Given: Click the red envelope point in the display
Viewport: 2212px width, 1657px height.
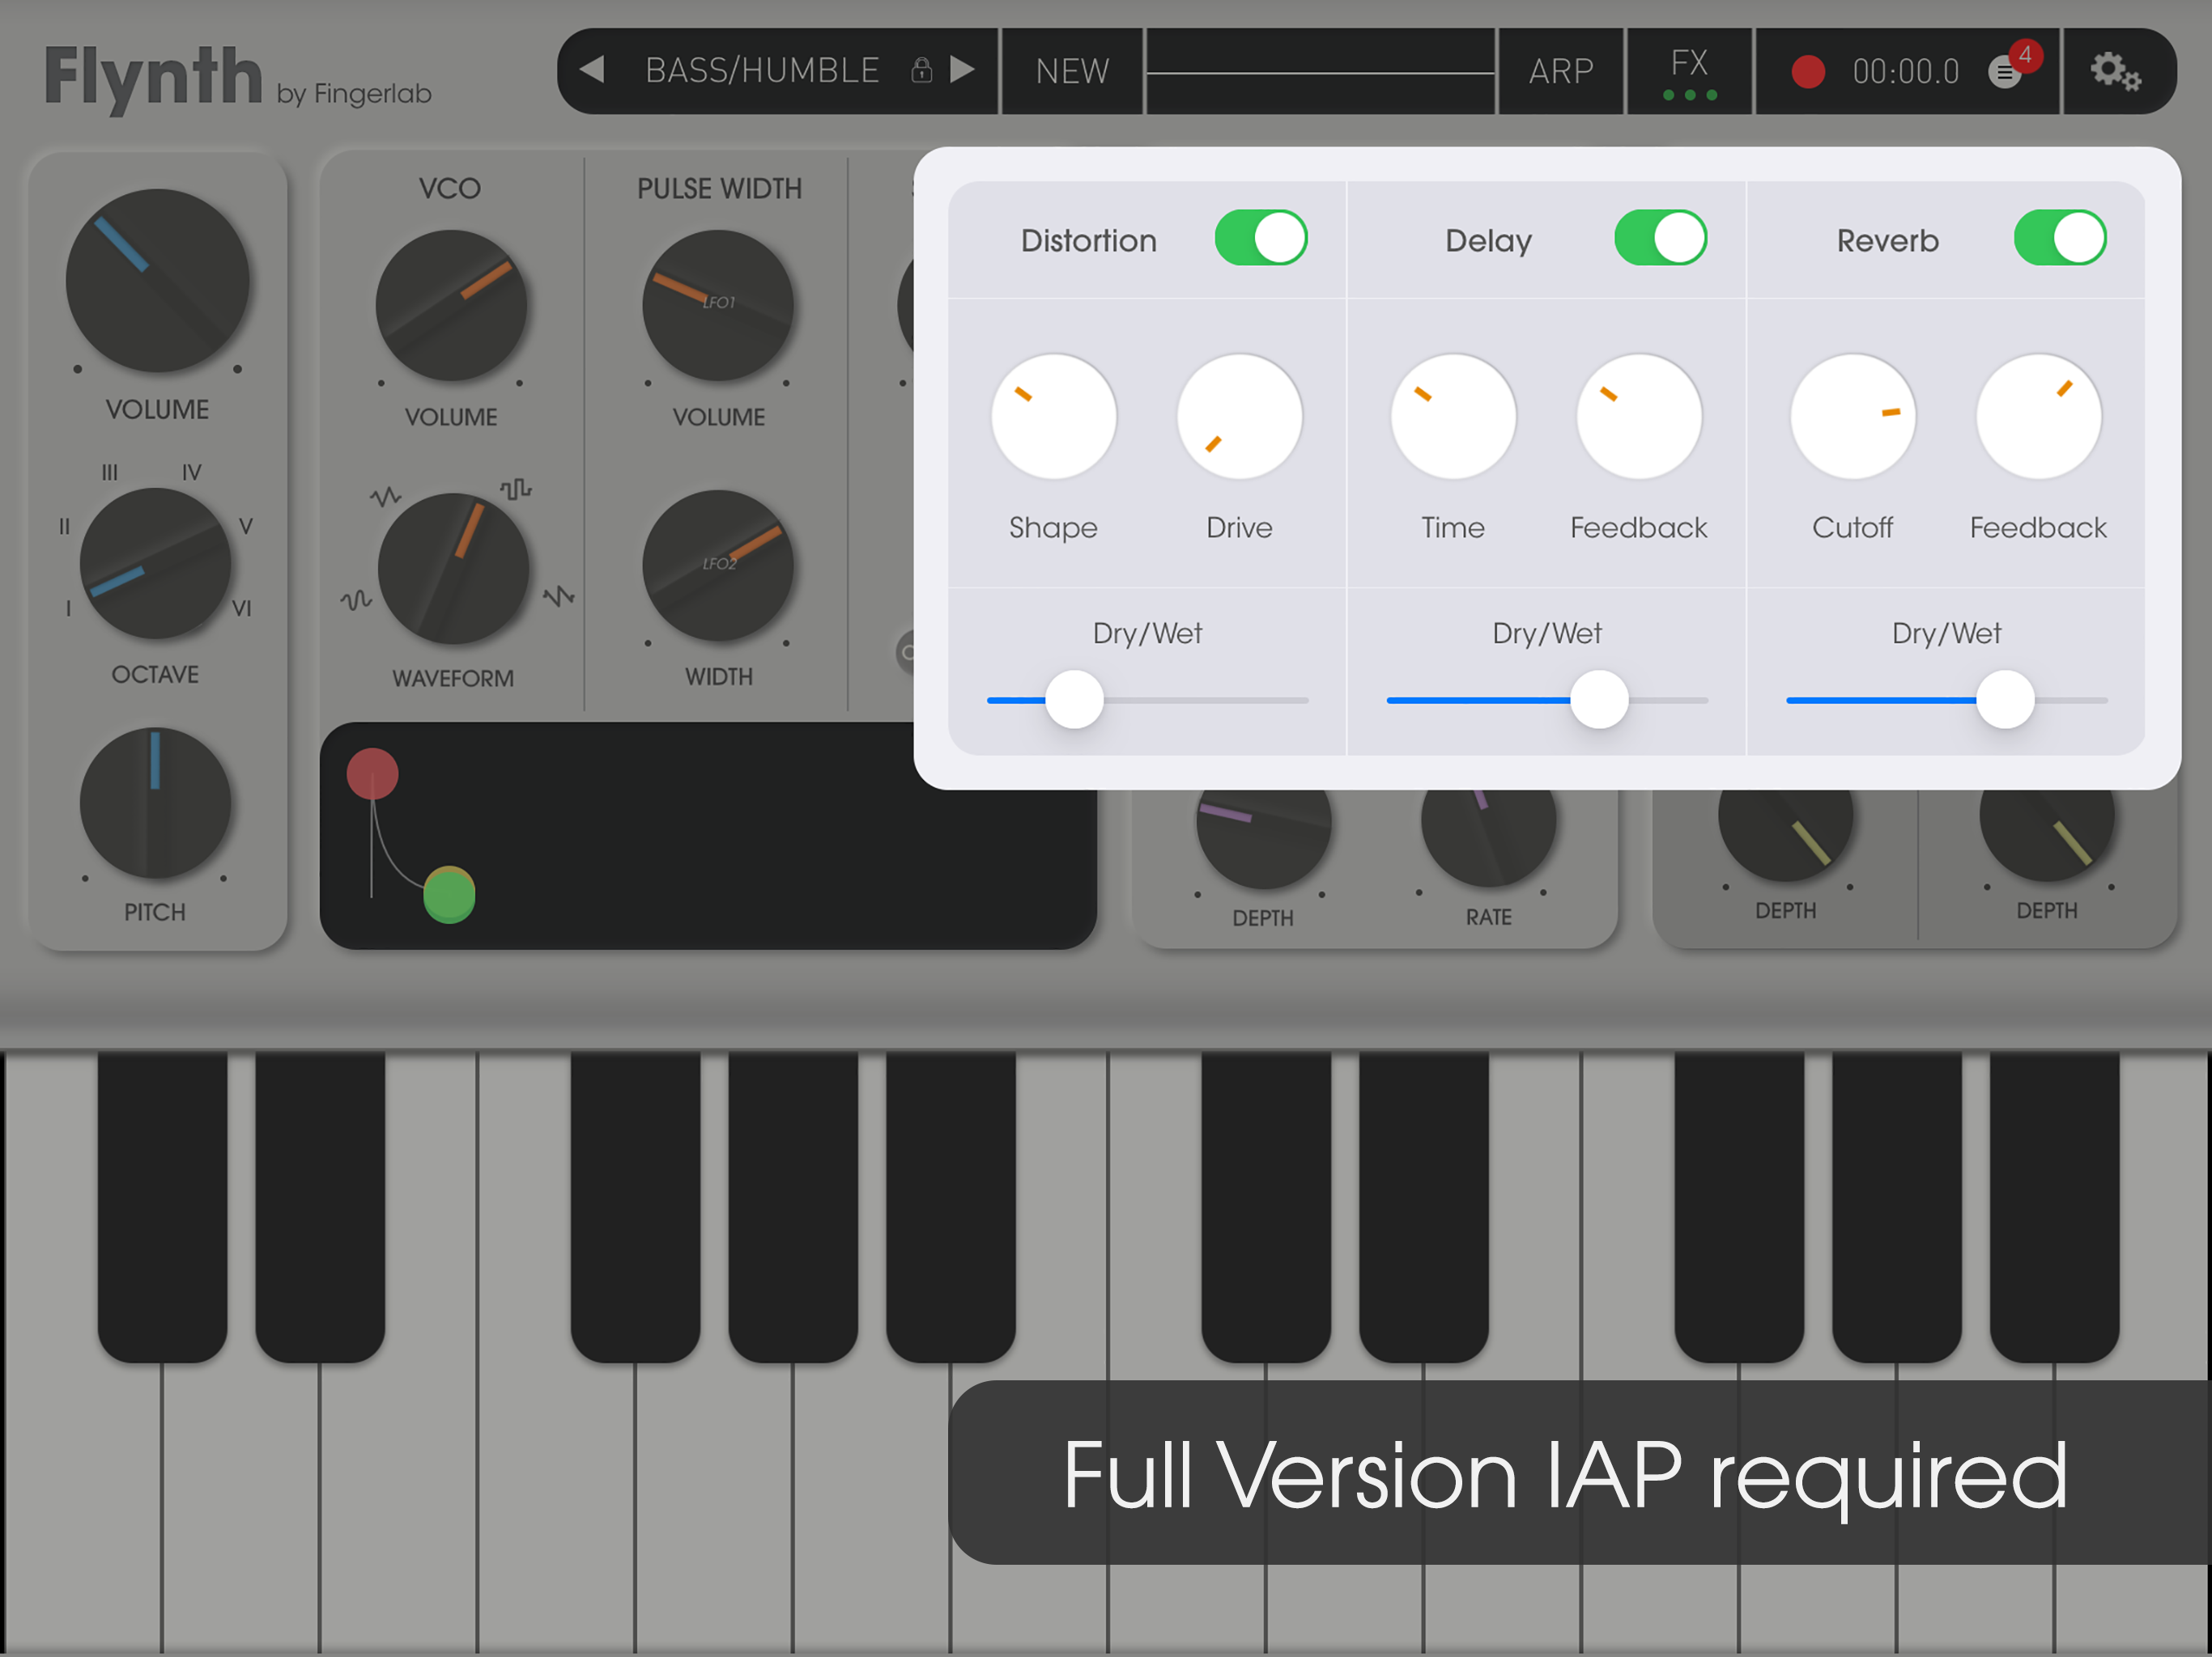Looking at the screenshot, I should point(372,773).
